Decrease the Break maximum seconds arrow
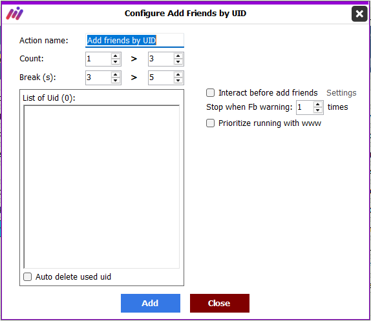The image size is (371, 321). point(178,81)
